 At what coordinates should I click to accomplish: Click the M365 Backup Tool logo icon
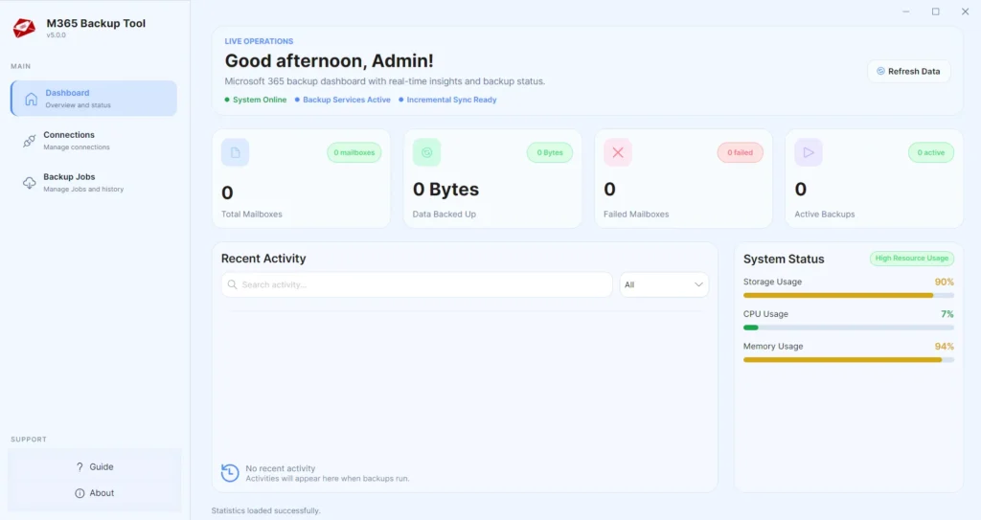click(24, 28)
